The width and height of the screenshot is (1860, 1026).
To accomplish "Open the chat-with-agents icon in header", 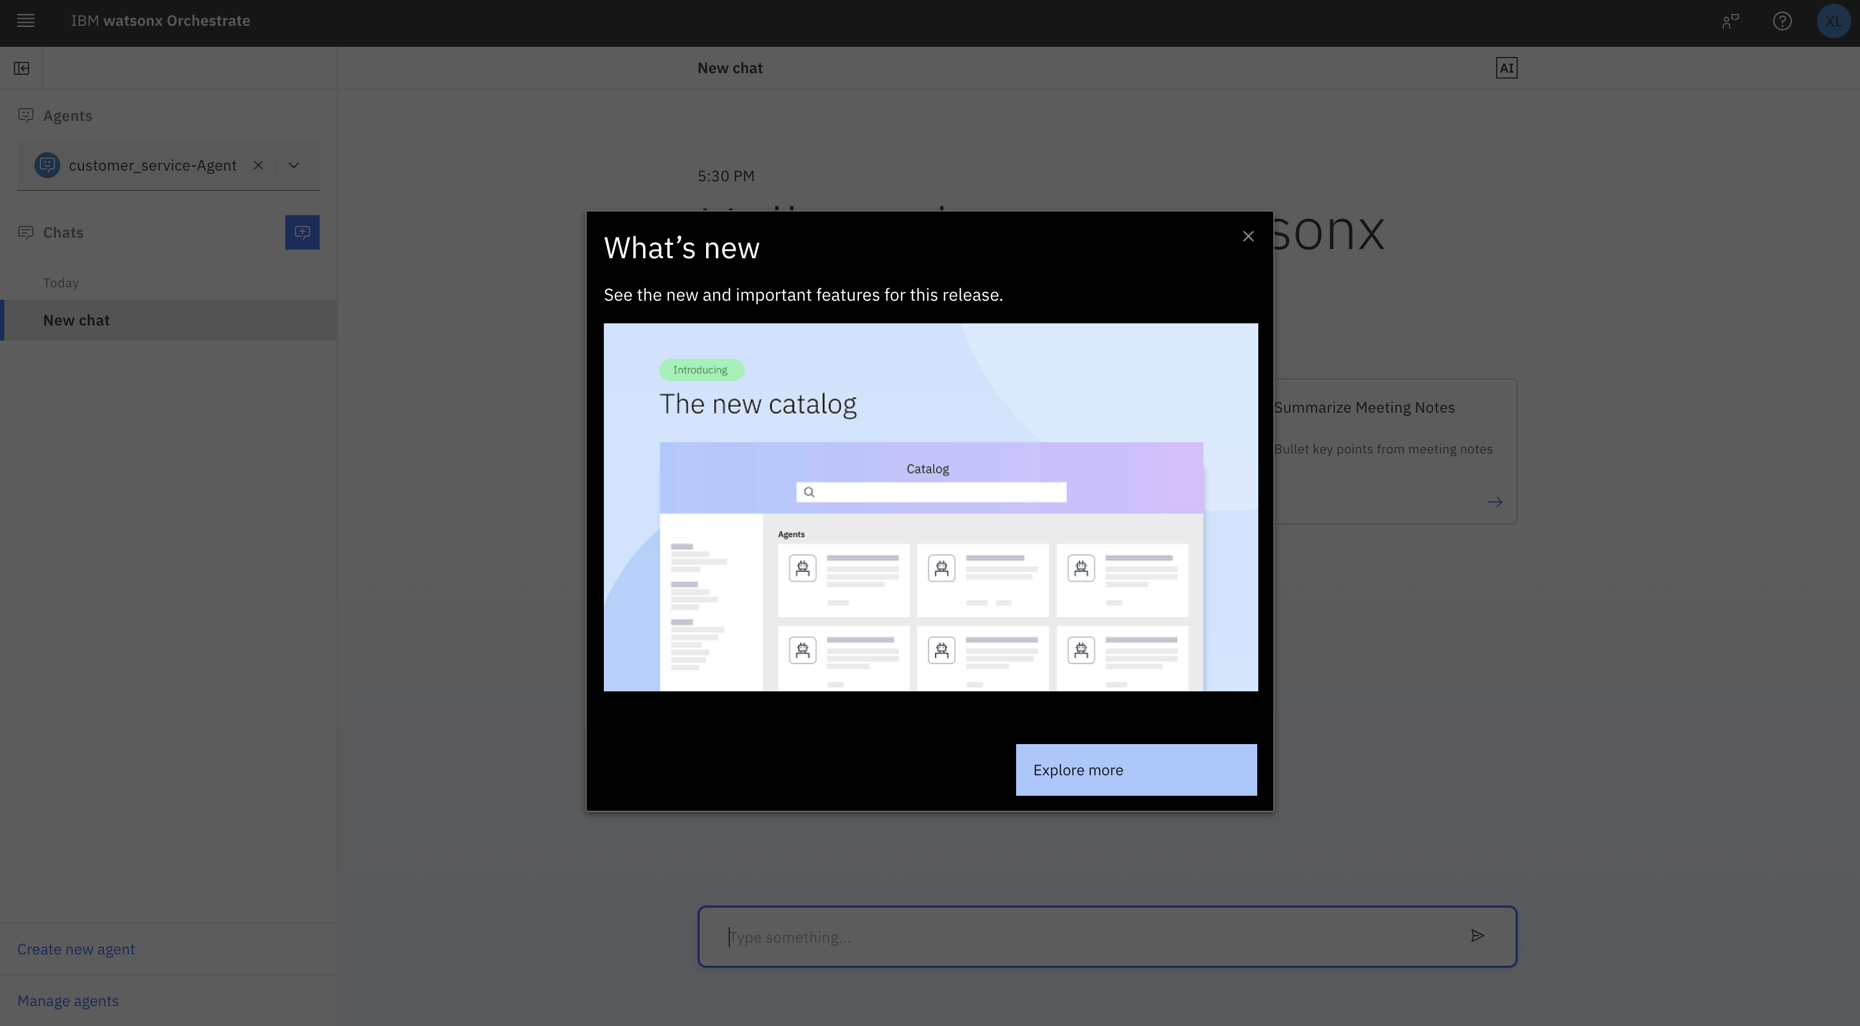I will point(1730,21).
